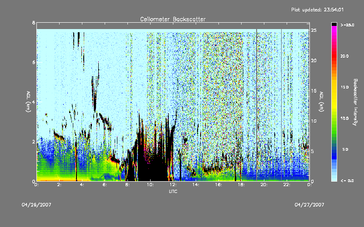This screenshot has height=227, width=364.
Task: Click the "10" kft tick on right axis
Action: (x=314, y=121)
